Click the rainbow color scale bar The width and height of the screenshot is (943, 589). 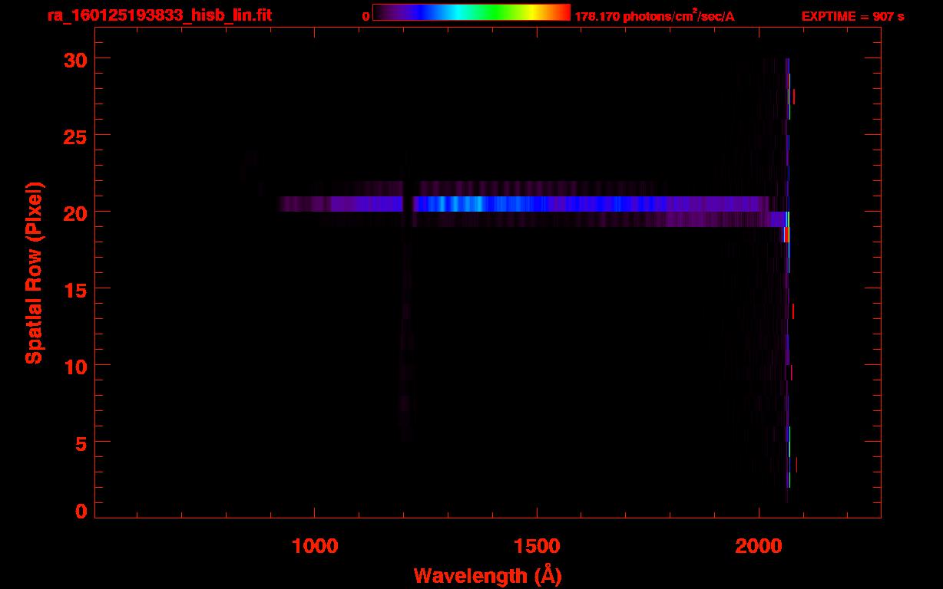tap(471, 13)
